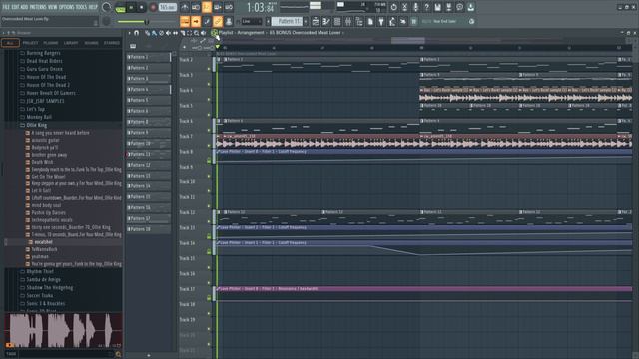
Task: Toggle song/pattern mode button
Action: coord(120,8)
